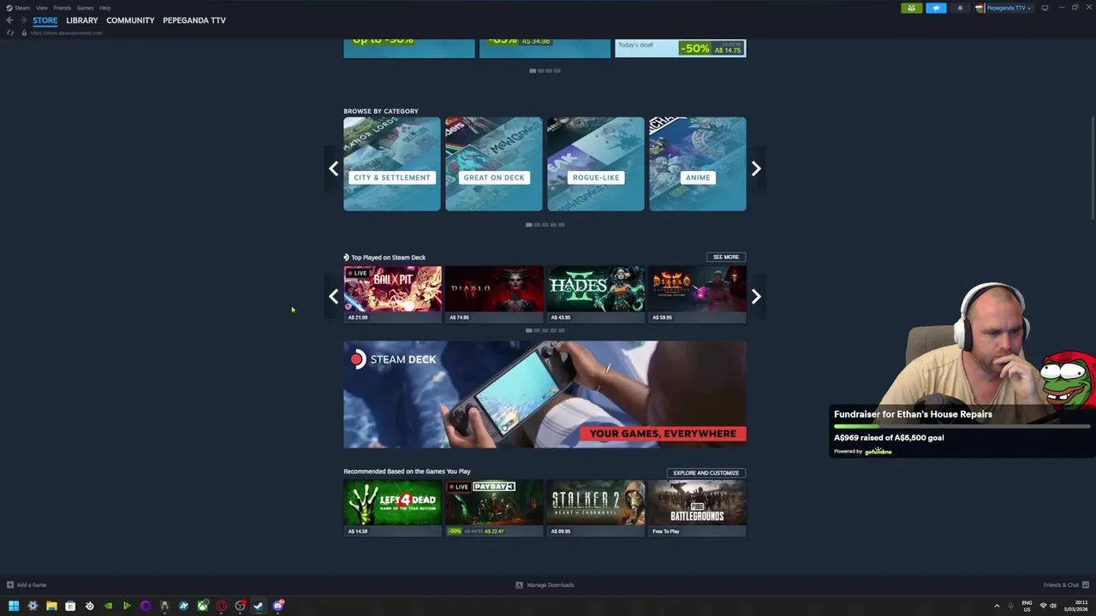1096x616 pixels.
Task: Open the S.T.A.L.K.E.R. 2 game card
Action: (596, 508)
